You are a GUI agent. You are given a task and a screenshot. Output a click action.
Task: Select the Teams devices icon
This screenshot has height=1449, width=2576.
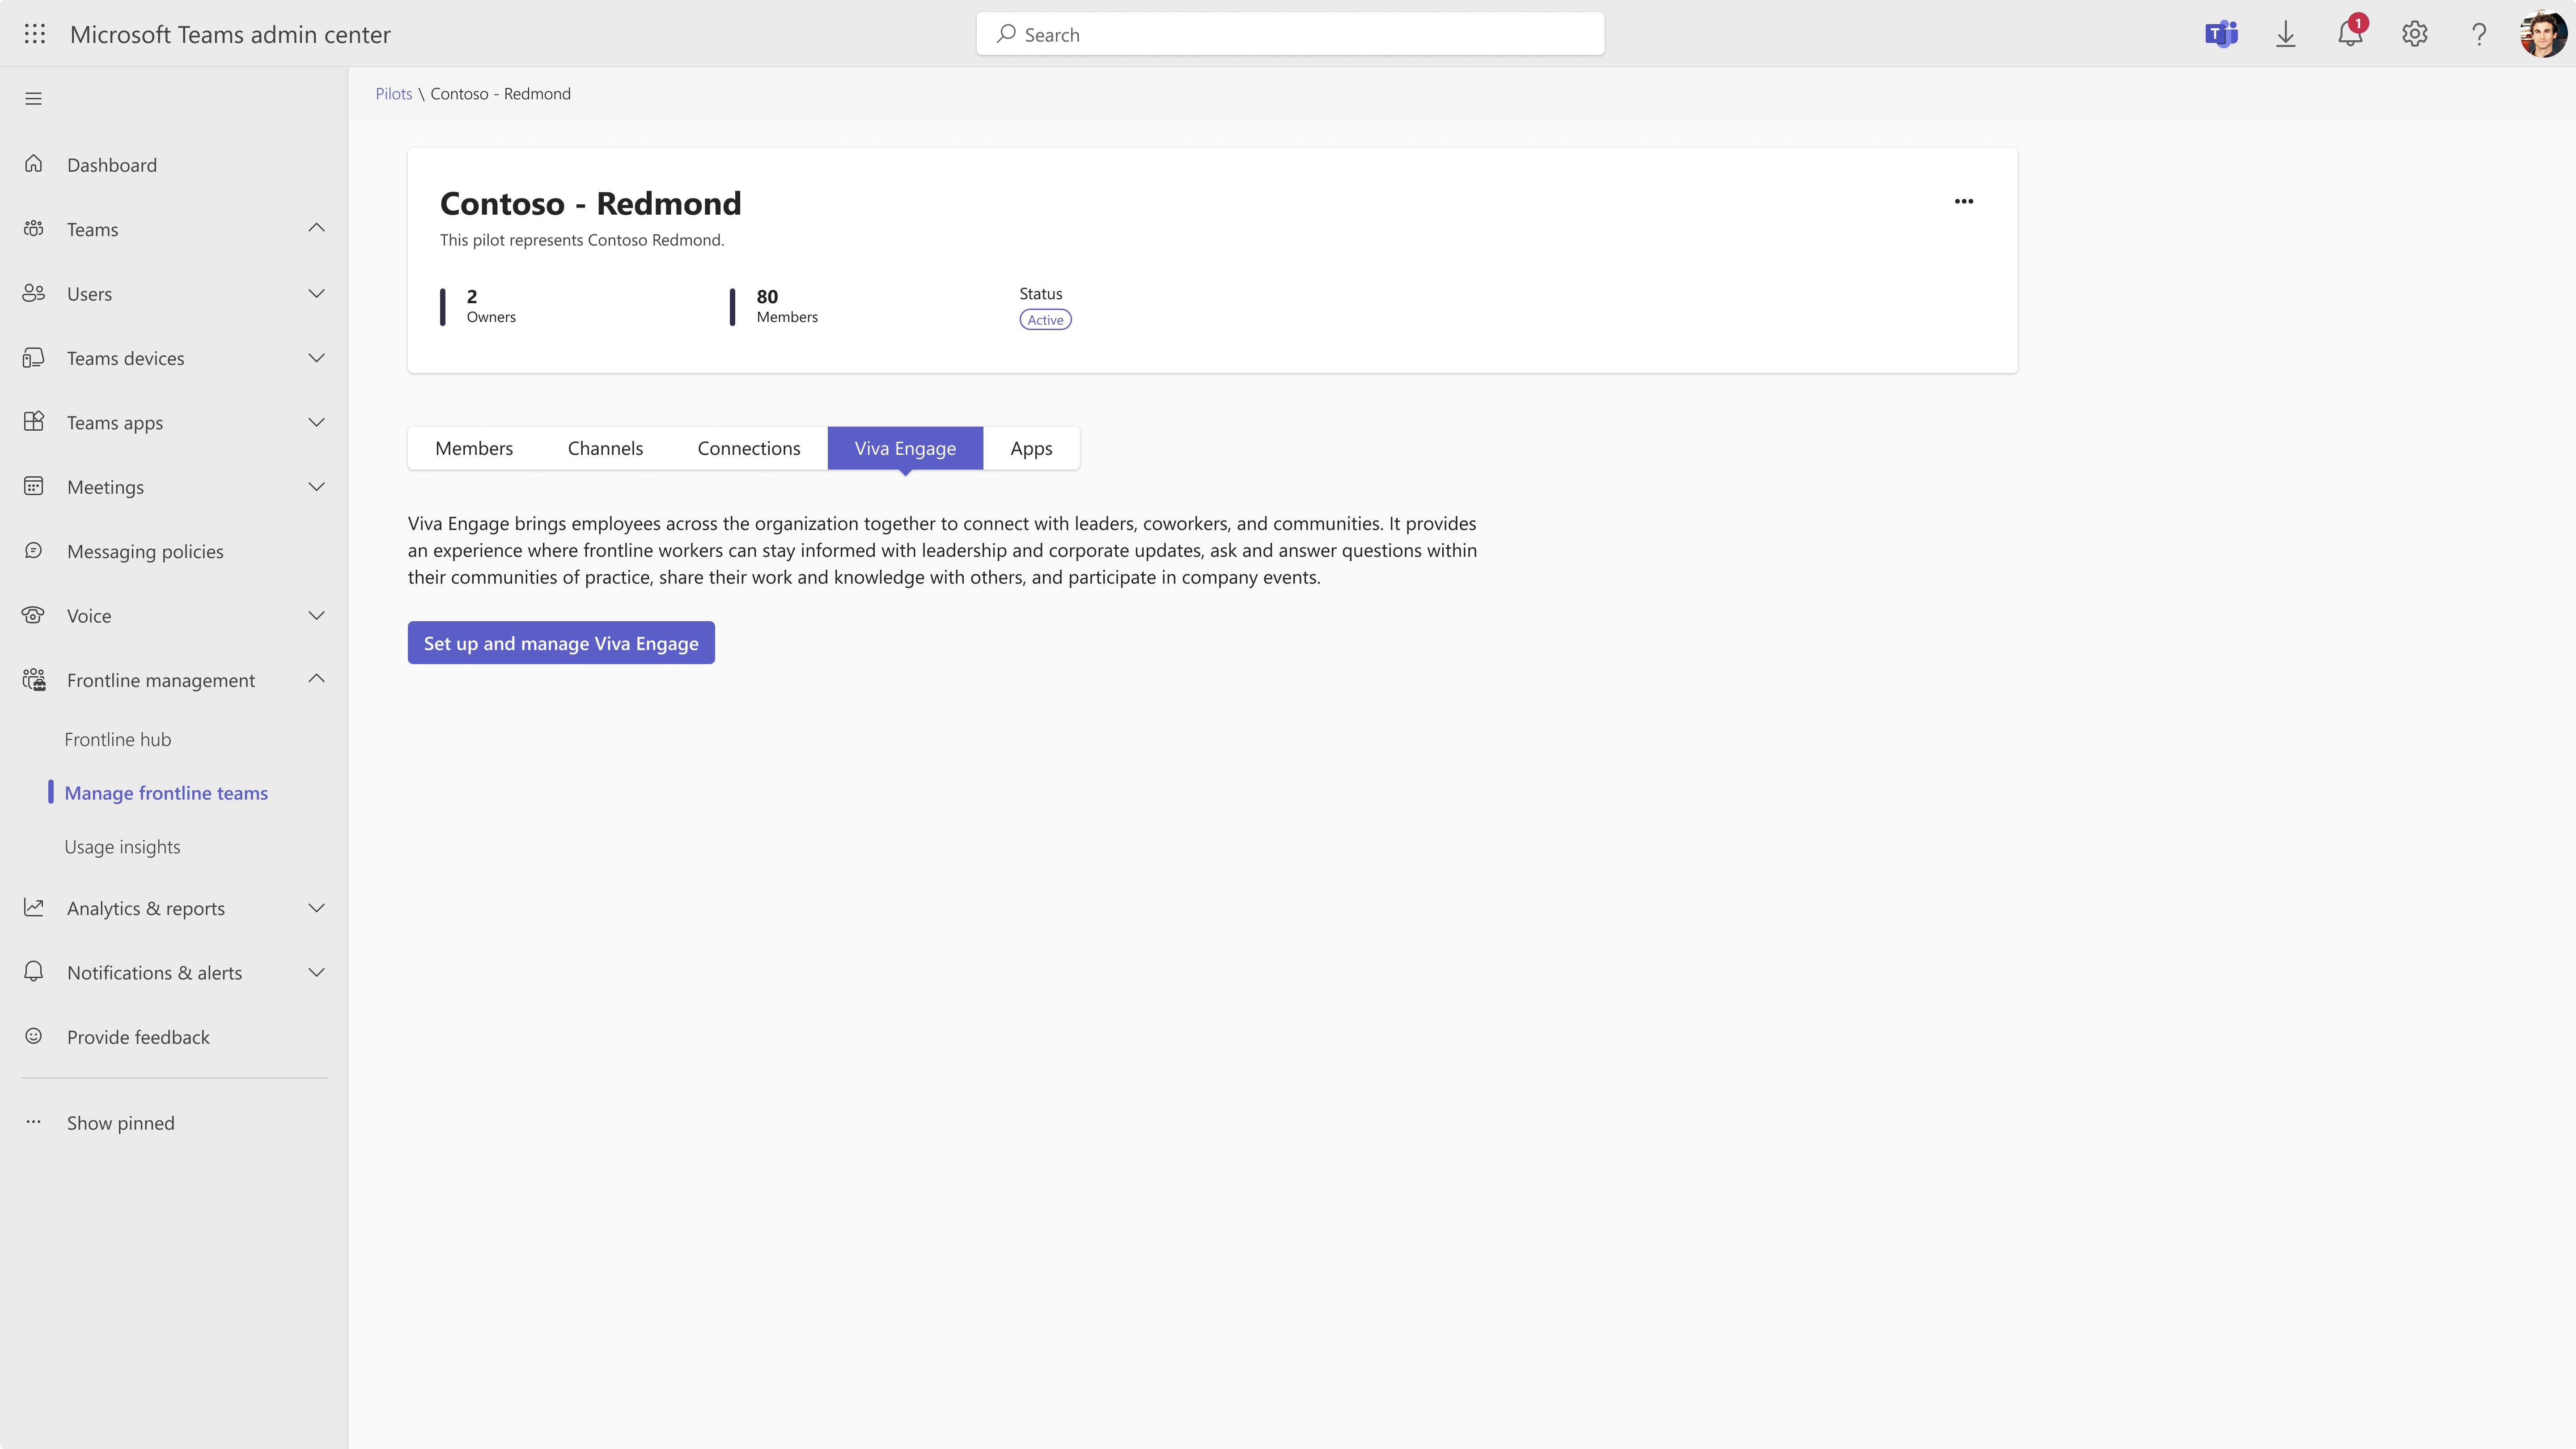pos(33,357)
